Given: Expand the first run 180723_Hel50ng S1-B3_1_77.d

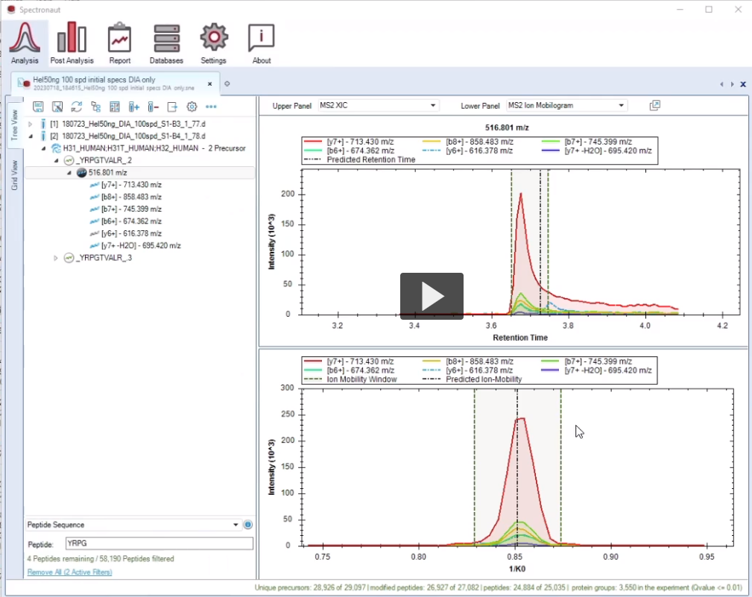Looking at the screenshot, I should click(x=31, y=124).
